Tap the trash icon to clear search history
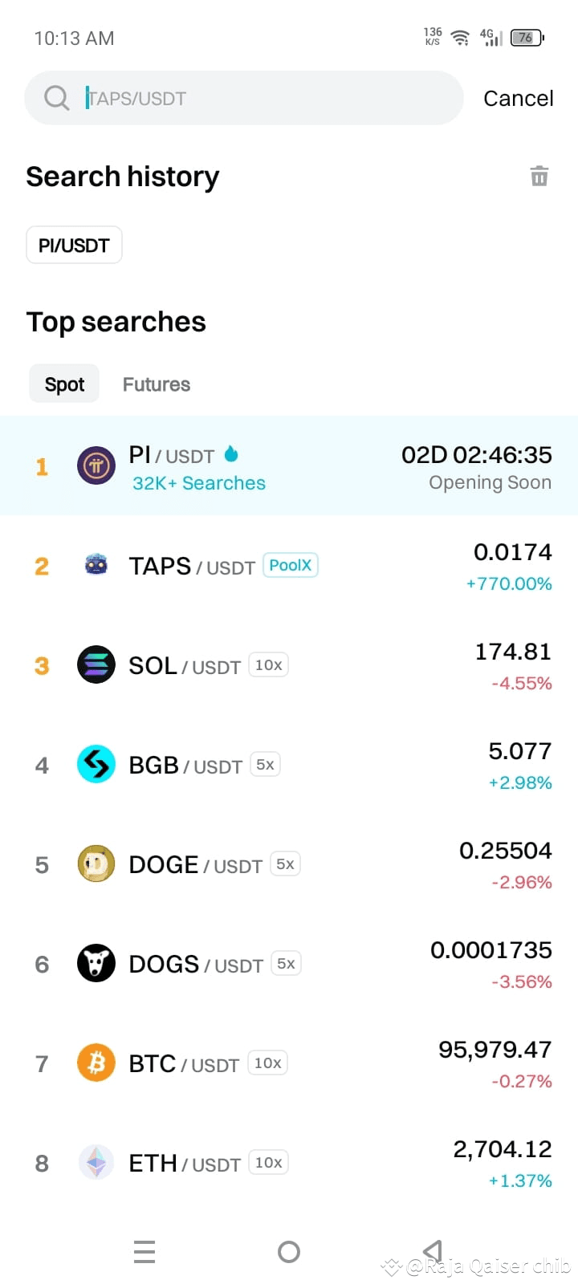 [539, 176]
